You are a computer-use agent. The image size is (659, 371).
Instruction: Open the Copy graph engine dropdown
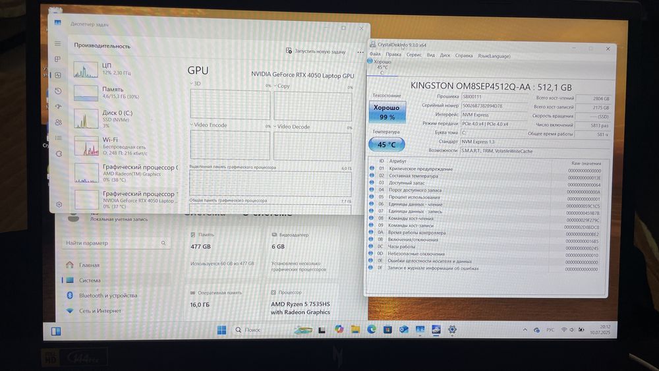click(x=282, y=86)
